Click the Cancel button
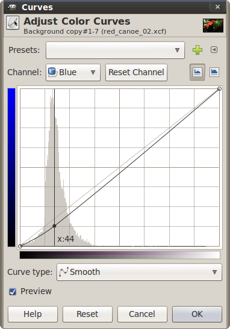 point(142,314)
